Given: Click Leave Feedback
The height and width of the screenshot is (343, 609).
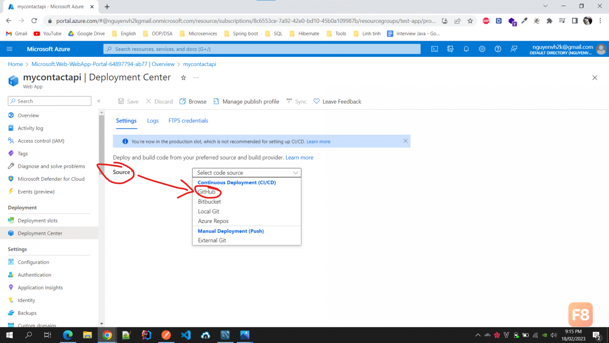Looking at the screenshot, I should [337, 102].
